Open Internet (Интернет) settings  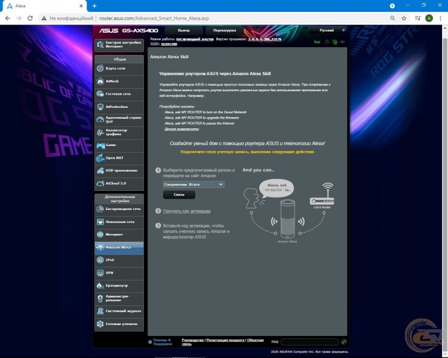tap(119, 234)
